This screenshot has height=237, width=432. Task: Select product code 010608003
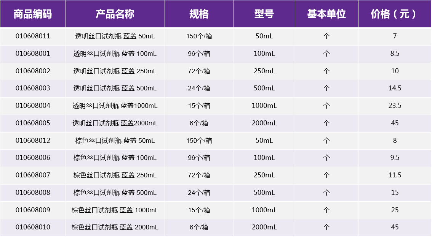33,88
